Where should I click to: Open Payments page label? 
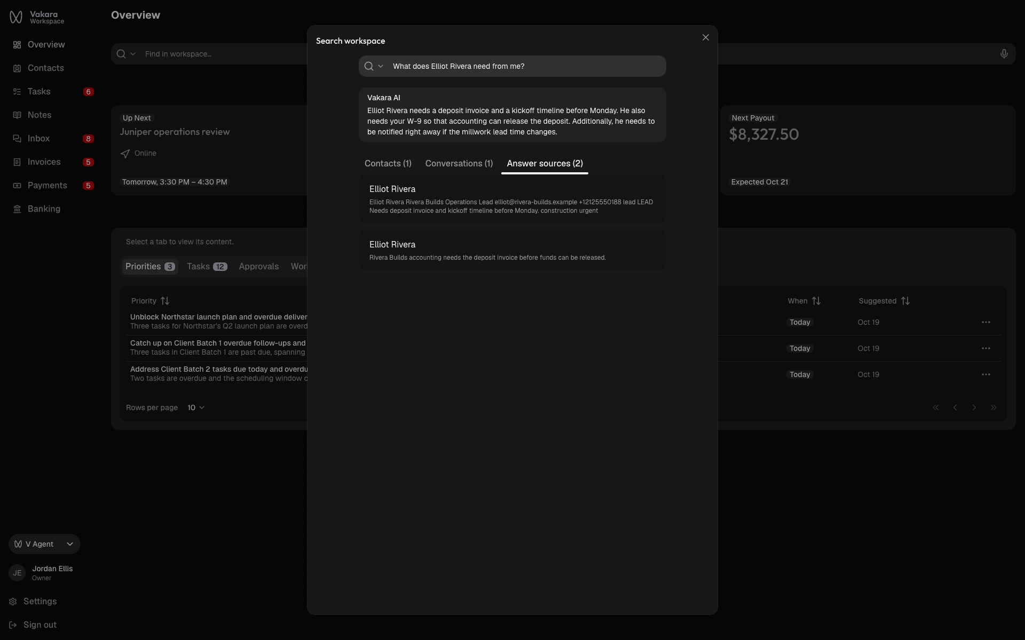48,186
